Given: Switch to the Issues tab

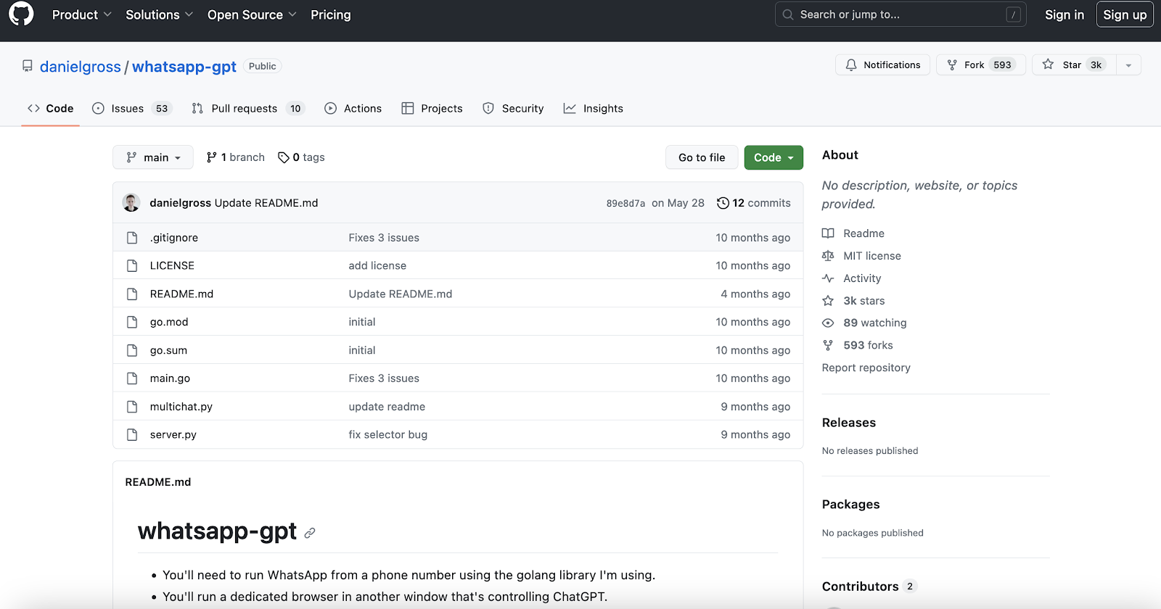Looking at the screenshot, I should pos(131,109).
